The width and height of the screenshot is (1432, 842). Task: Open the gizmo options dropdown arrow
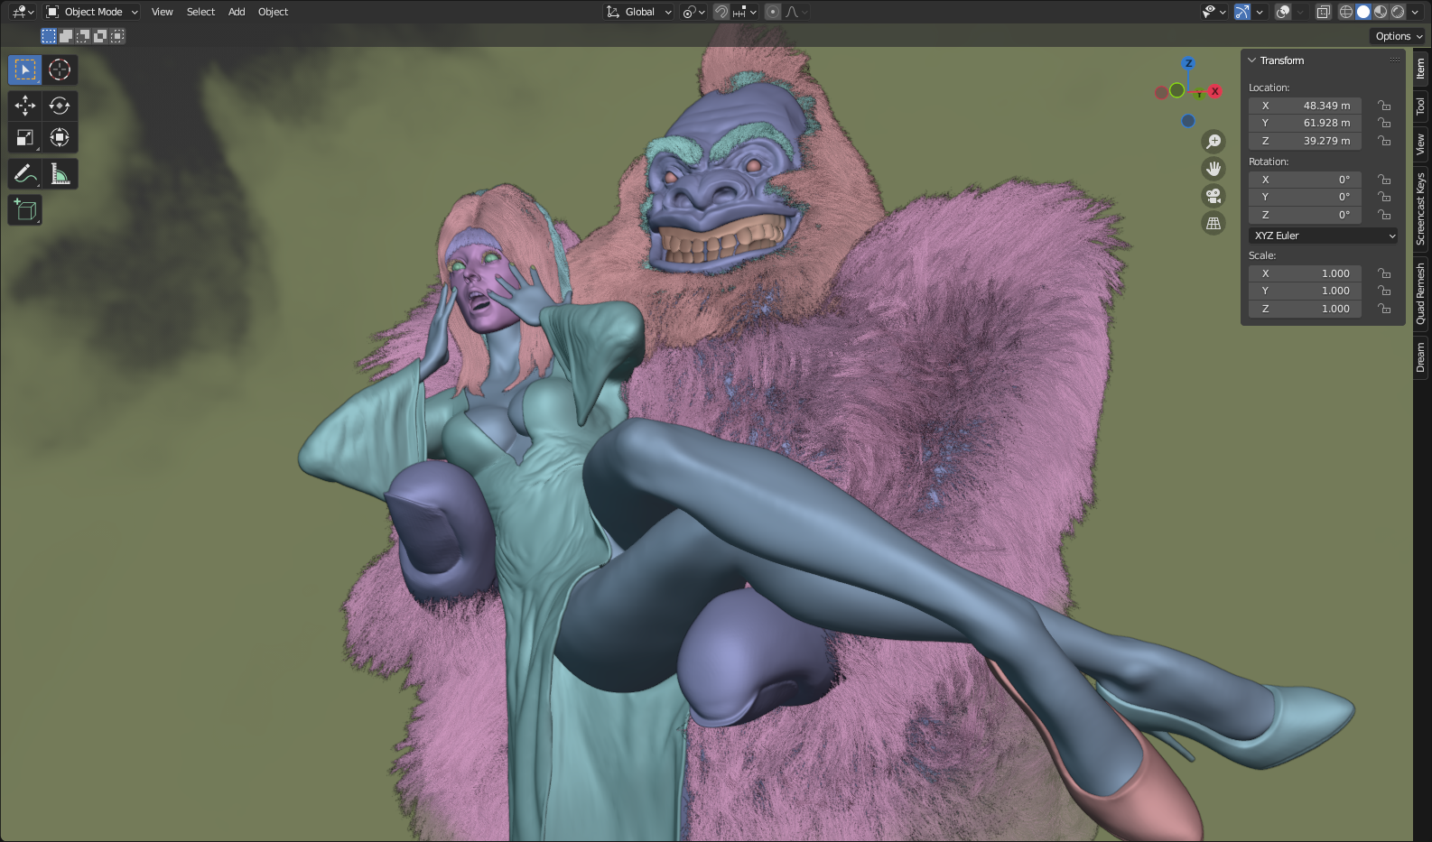tap(1260, 12)
